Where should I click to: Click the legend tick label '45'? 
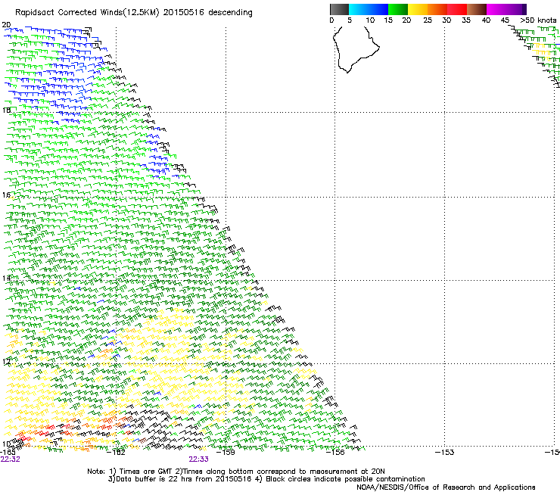pos(505,20)
